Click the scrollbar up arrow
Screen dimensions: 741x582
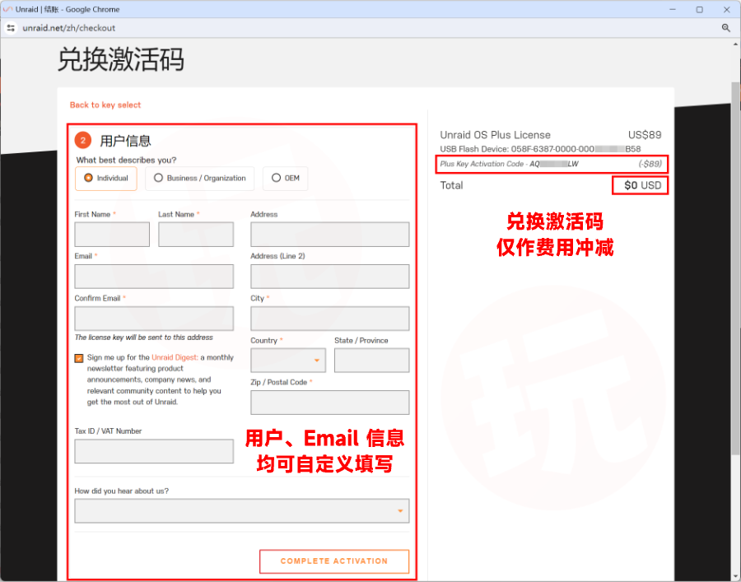(x=735, y=44)
